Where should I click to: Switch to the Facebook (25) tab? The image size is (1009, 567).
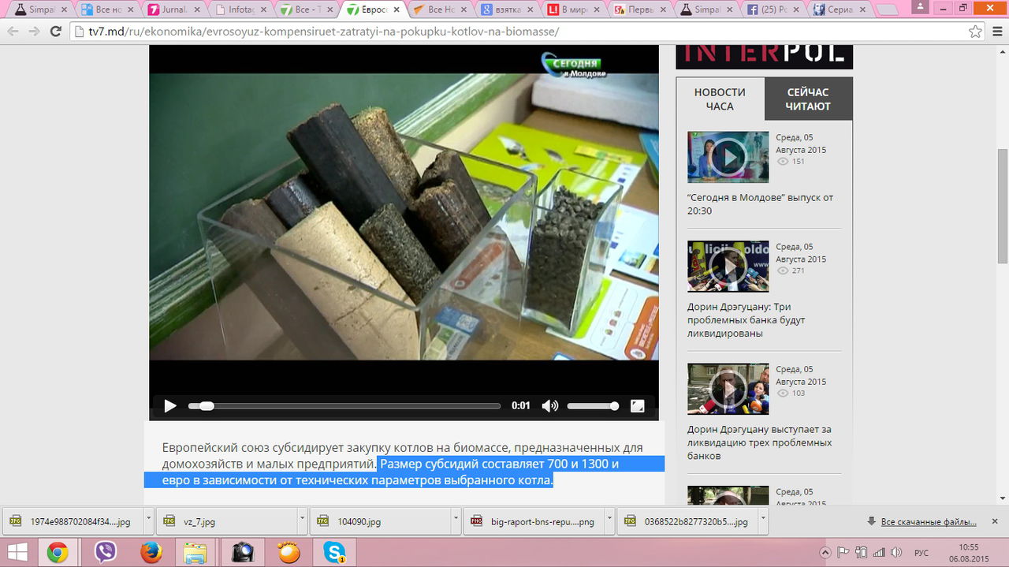(x=773, y=10)
